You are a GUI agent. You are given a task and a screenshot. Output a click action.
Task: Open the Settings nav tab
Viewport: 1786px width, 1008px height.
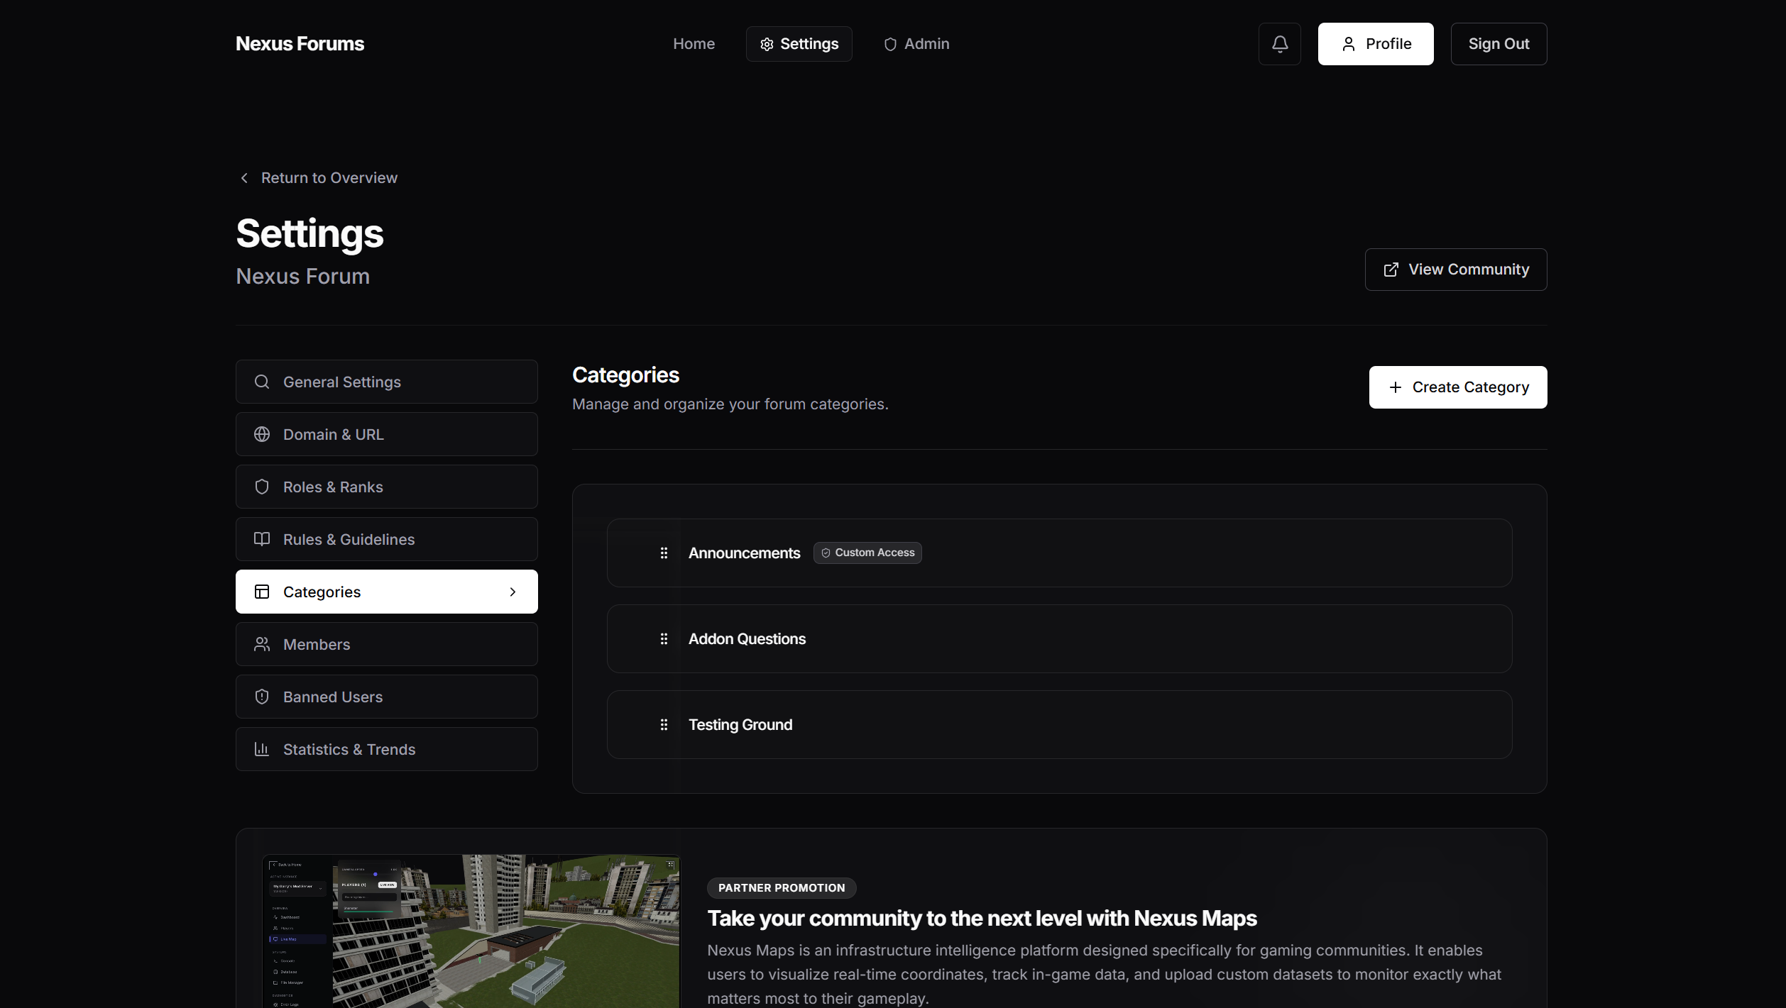click(x=799, y=44)
